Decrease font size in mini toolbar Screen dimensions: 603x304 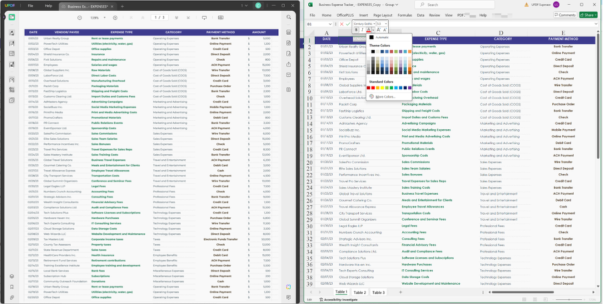[x=385, y=29]
